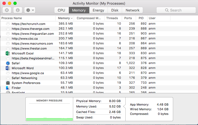Click the Compressed 0 bytes summary value
The height and width of the screenshot is (125, 198).
pyautogui.click(x=163, y=114)
